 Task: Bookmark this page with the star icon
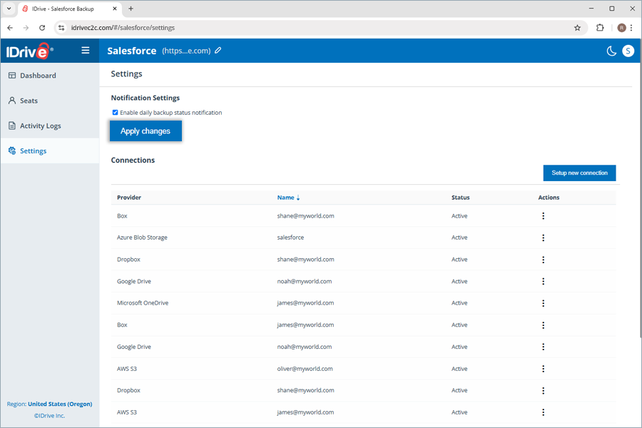click(577, 28)
